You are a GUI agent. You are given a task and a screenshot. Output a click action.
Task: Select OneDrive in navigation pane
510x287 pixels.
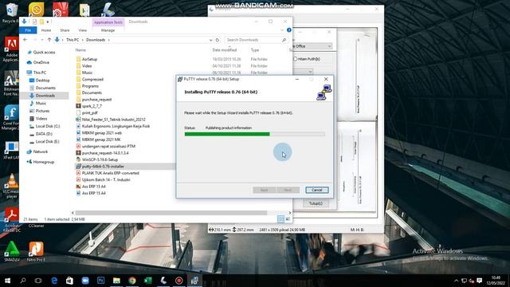[x=41, y=62]
